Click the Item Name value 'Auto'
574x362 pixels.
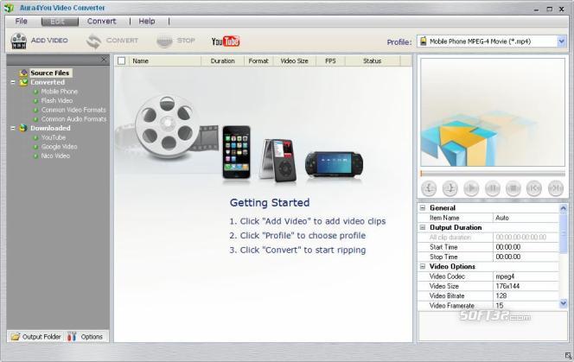point(526,218)
